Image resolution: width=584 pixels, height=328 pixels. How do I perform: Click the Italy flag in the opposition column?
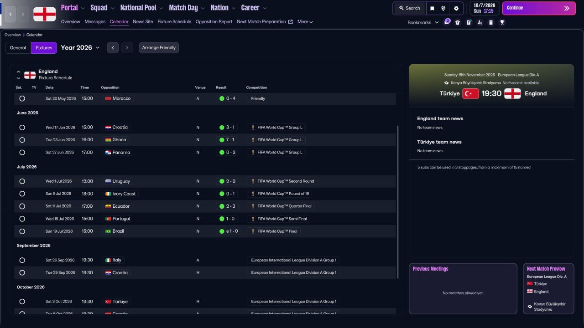tap(108, 260)
